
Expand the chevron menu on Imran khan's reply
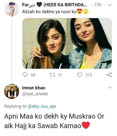(110, 87)
